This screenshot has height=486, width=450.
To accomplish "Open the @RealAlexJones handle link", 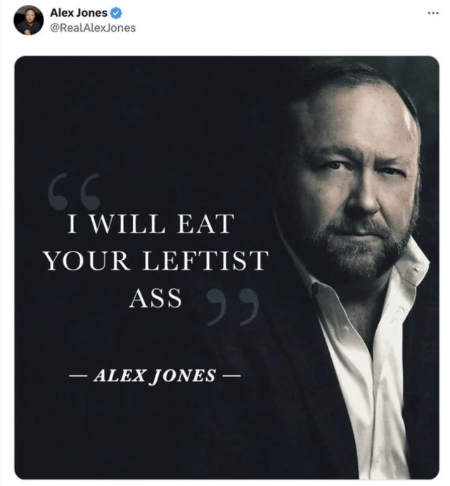I will [x=93, y=28].
